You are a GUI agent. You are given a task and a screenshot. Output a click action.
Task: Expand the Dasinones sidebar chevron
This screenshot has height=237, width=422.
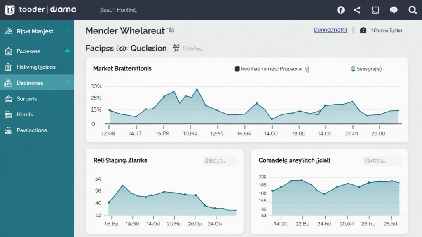tap(67, 82)
